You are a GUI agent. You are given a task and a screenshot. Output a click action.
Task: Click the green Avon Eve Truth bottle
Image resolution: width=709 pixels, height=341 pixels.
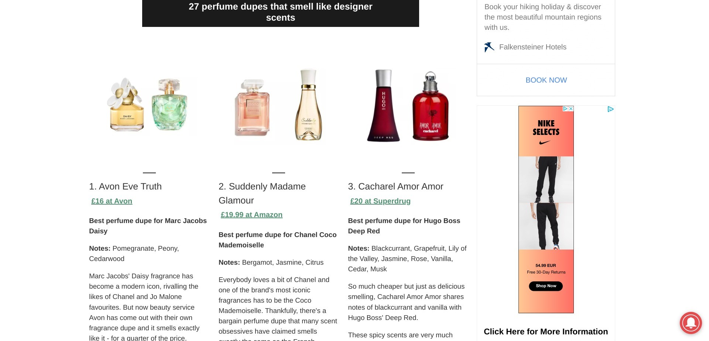(169, 104)
